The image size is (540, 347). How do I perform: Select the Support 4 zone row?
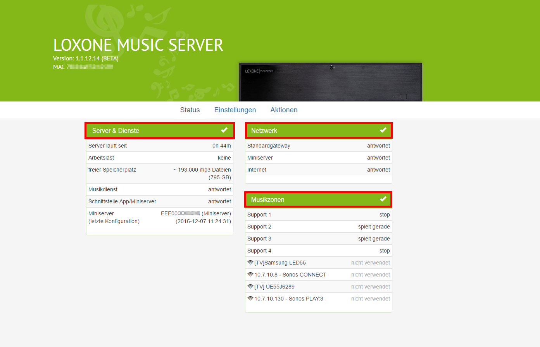(x=318, y=250)
